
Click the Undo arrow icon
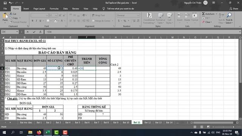[x=10, y=3]
